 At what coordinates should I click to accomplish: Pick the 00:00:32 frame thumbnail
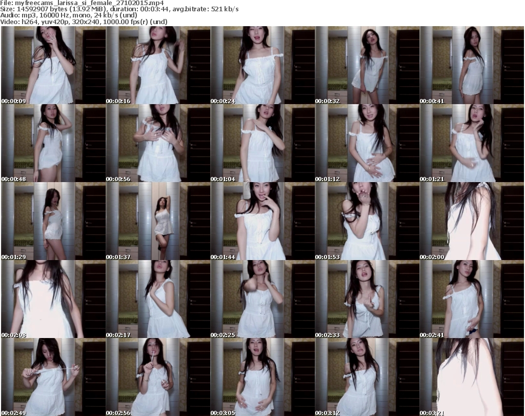coord(367,65)
